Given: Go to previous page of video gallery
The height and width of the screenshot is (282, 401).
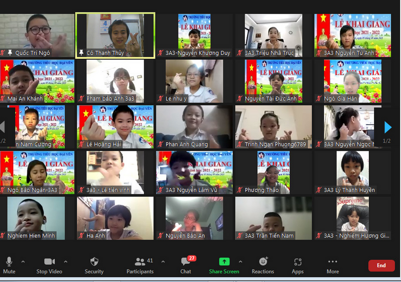Looking at the screenshot, I should click(2, 128).
